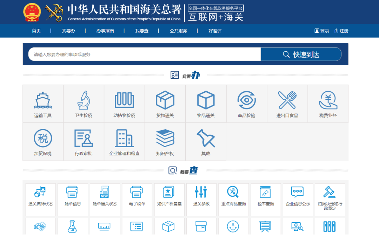
Task: Click the 登录 login link
Action: pos(322,31)
